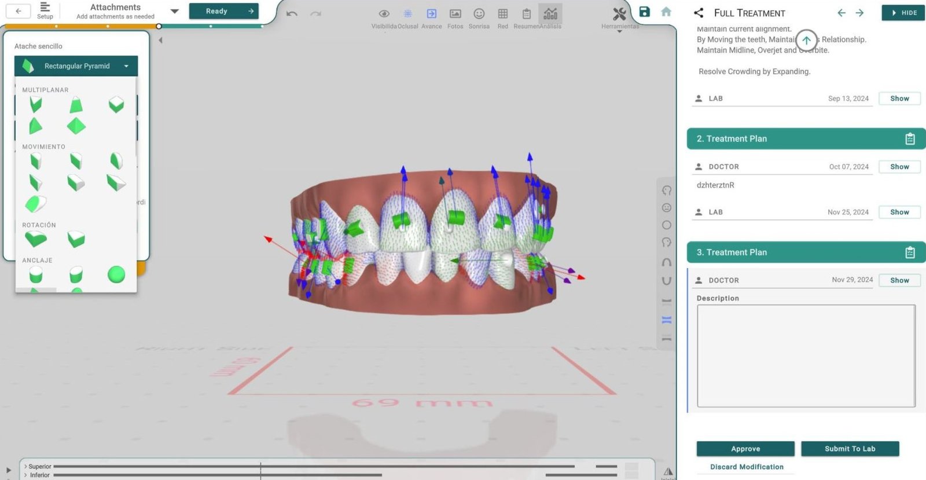926x480 pixels.
Task: Click the Submit To Lab button
Action: coord(850,449)
